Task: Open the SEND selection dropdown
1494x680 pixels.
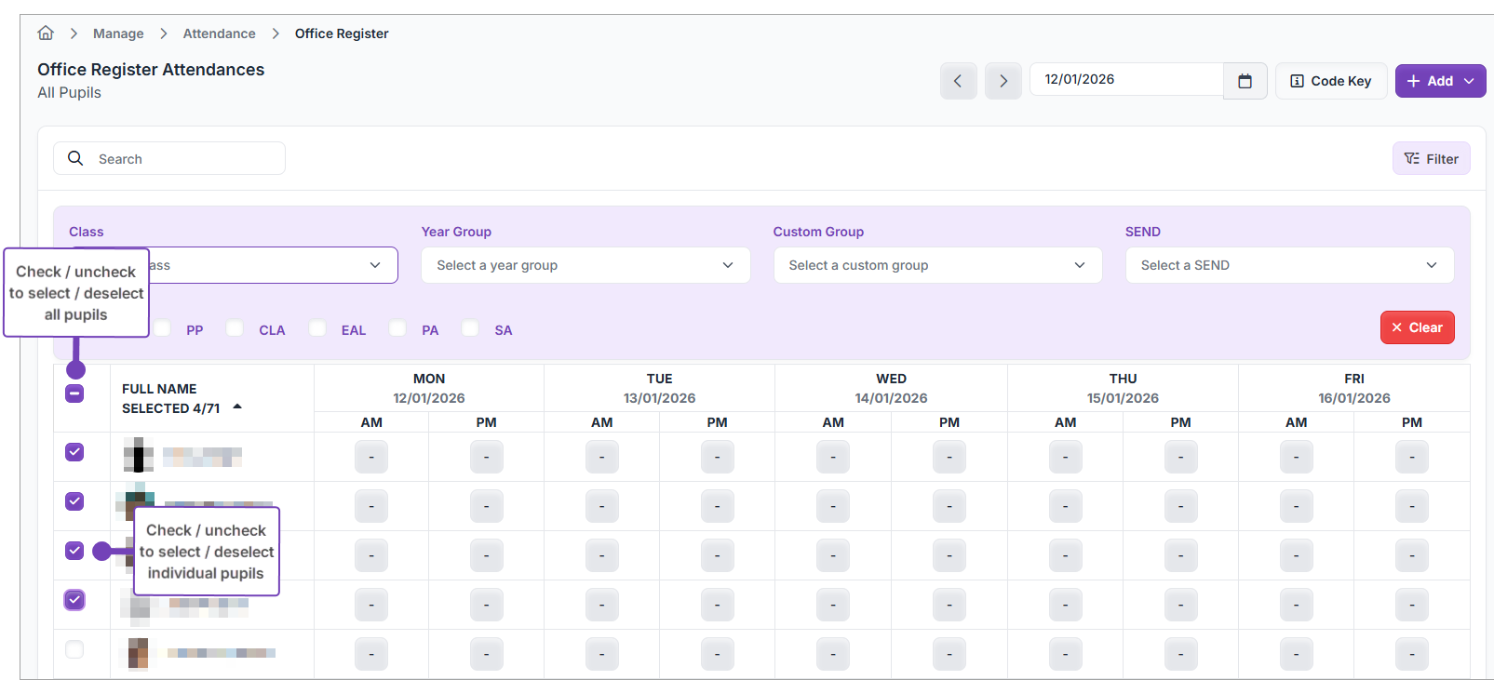Action: coord(1288,265)
